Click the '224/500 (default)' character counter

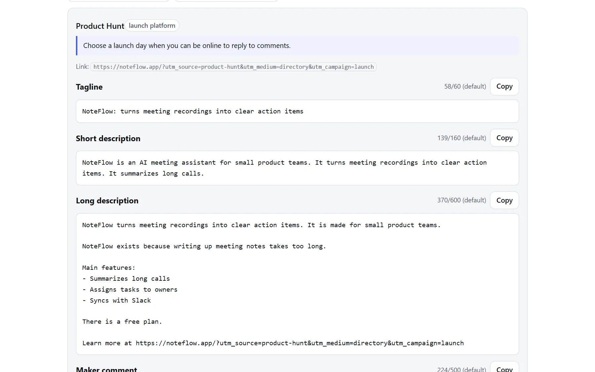(462, 369)
